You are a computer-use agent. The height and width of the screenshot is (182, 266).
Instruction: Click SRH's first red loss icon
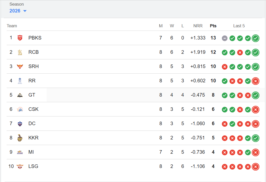click(x=225, y=67)
